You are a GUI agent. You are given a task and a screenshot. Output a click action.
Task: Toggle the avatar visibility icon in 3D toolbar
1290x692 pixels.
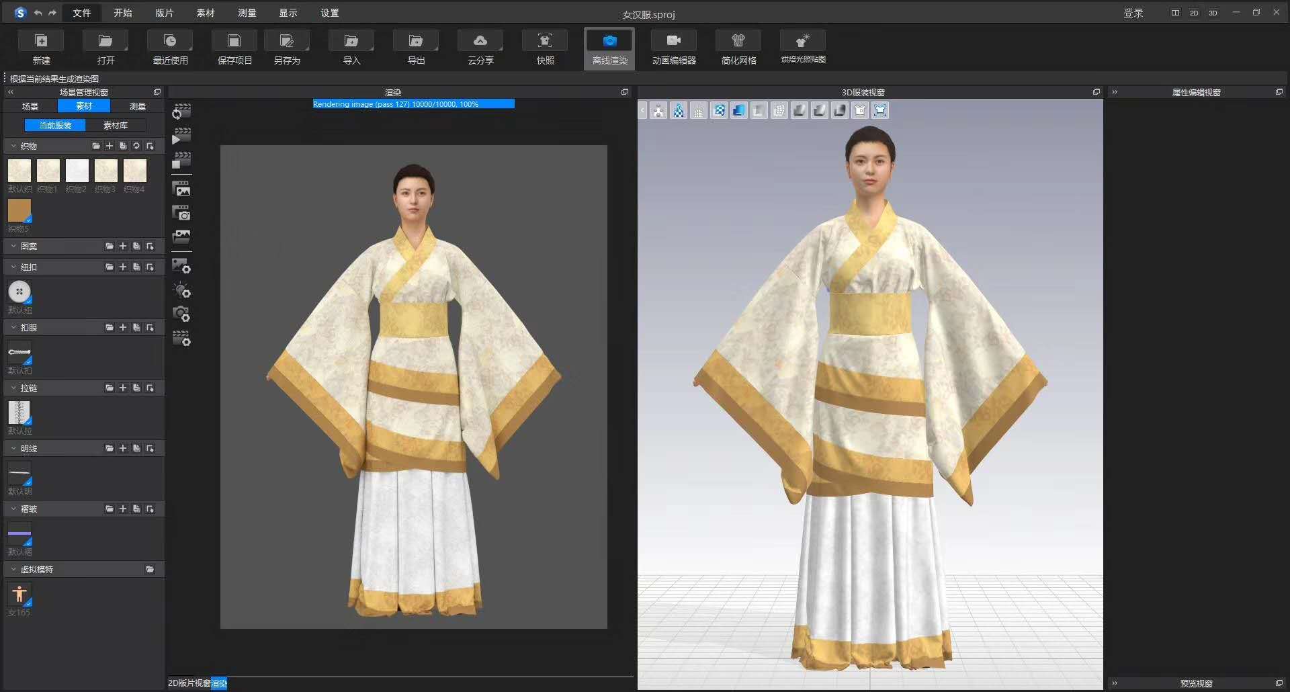(x=658, y=110)
